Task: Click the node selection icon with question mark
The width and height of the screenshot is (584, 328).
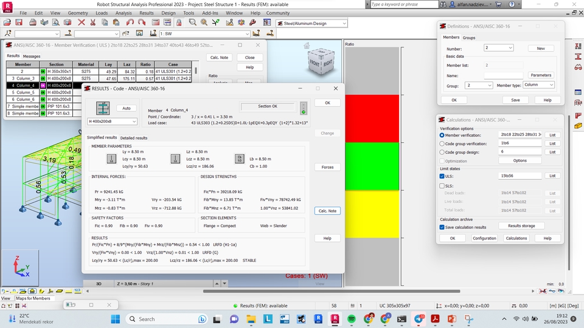Action: click(7, 33)
